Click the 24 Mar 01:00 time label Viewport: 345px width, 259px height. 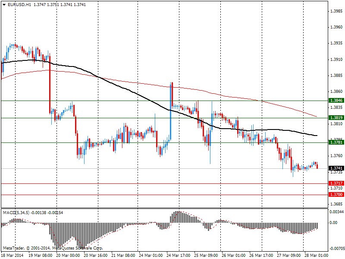pyautogui.click(x=151, y=256)
